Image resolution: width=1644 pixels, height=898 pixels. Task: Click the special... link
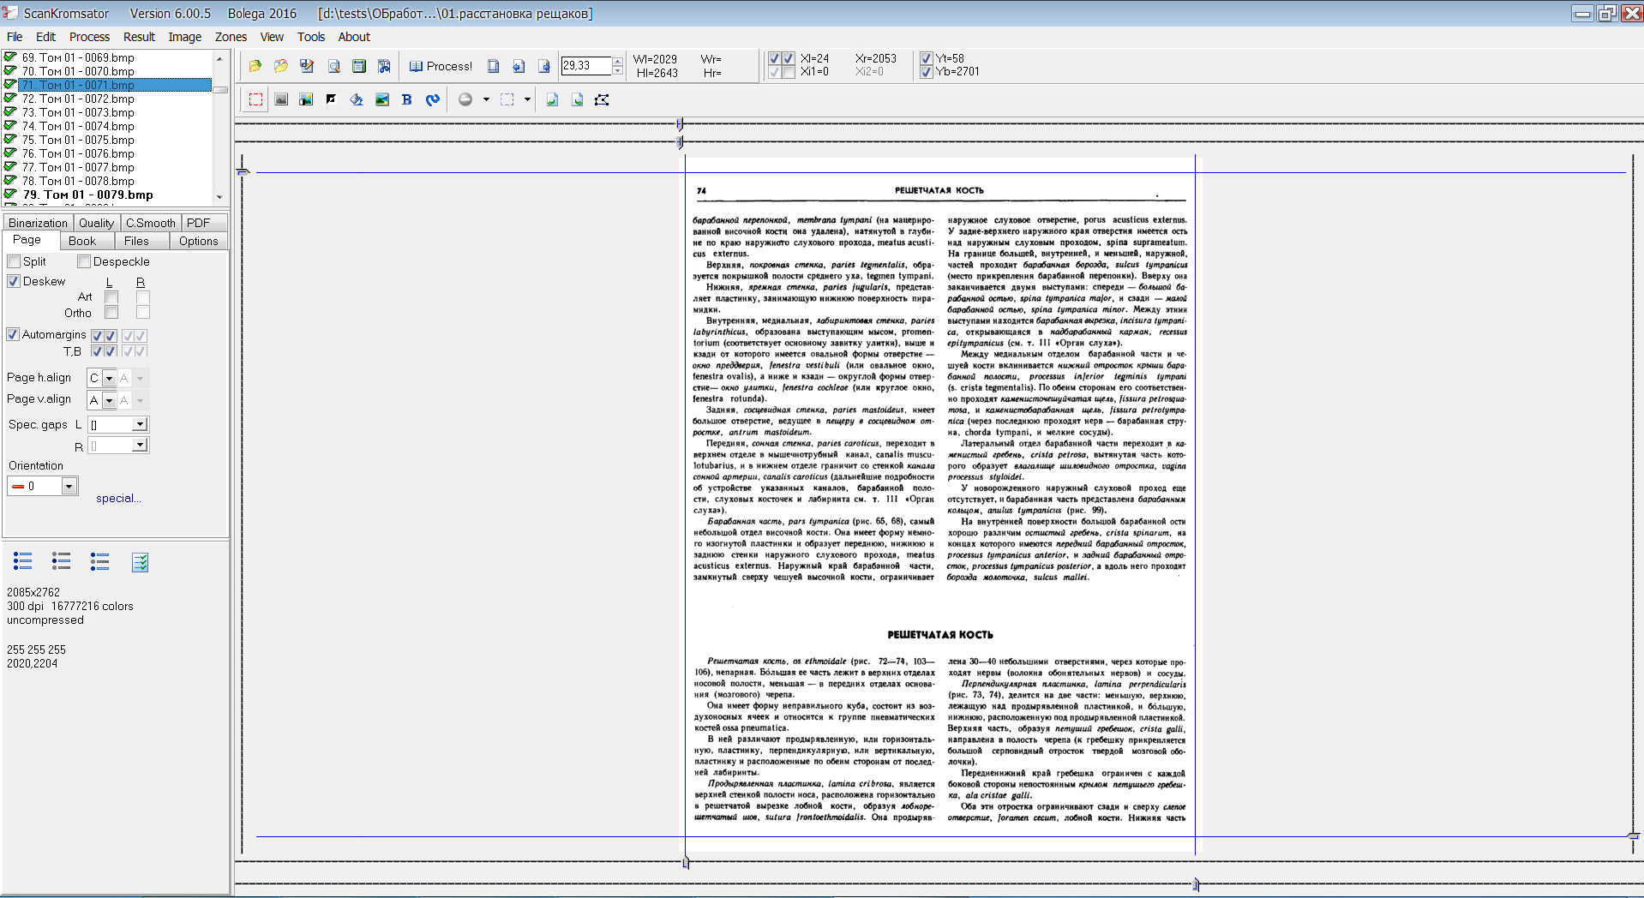pos(118,498)
